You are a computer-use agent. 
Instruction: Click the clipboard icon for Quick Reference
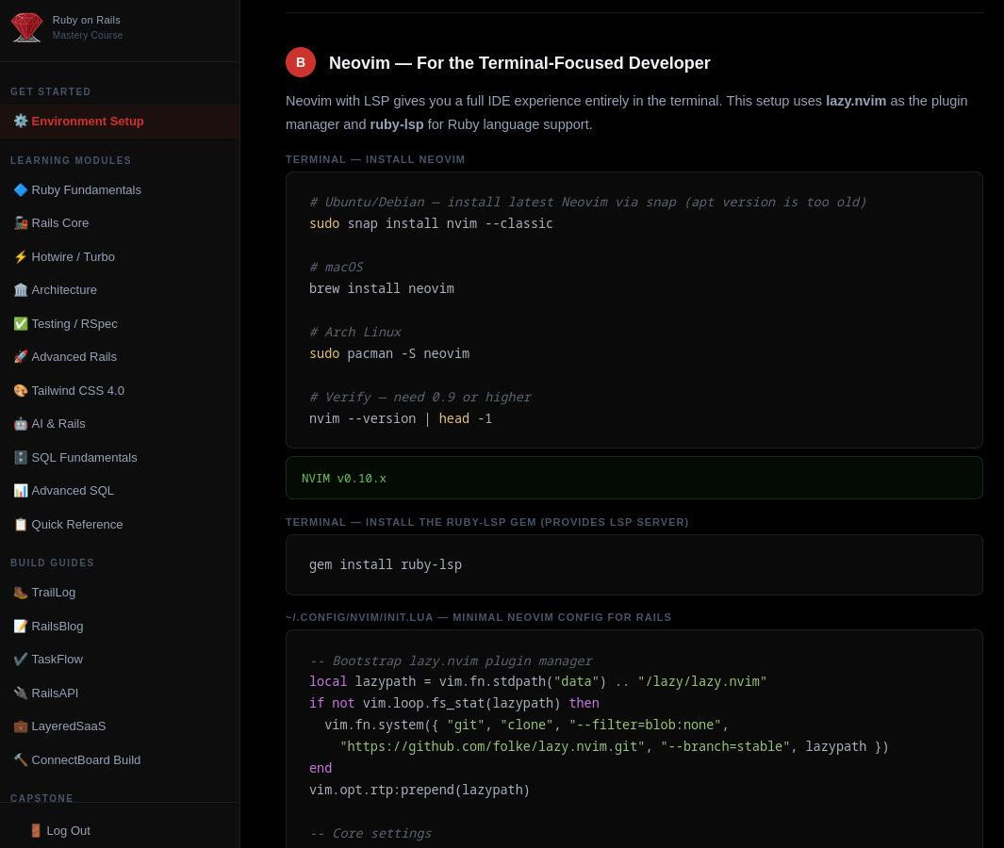coord(21,524)
